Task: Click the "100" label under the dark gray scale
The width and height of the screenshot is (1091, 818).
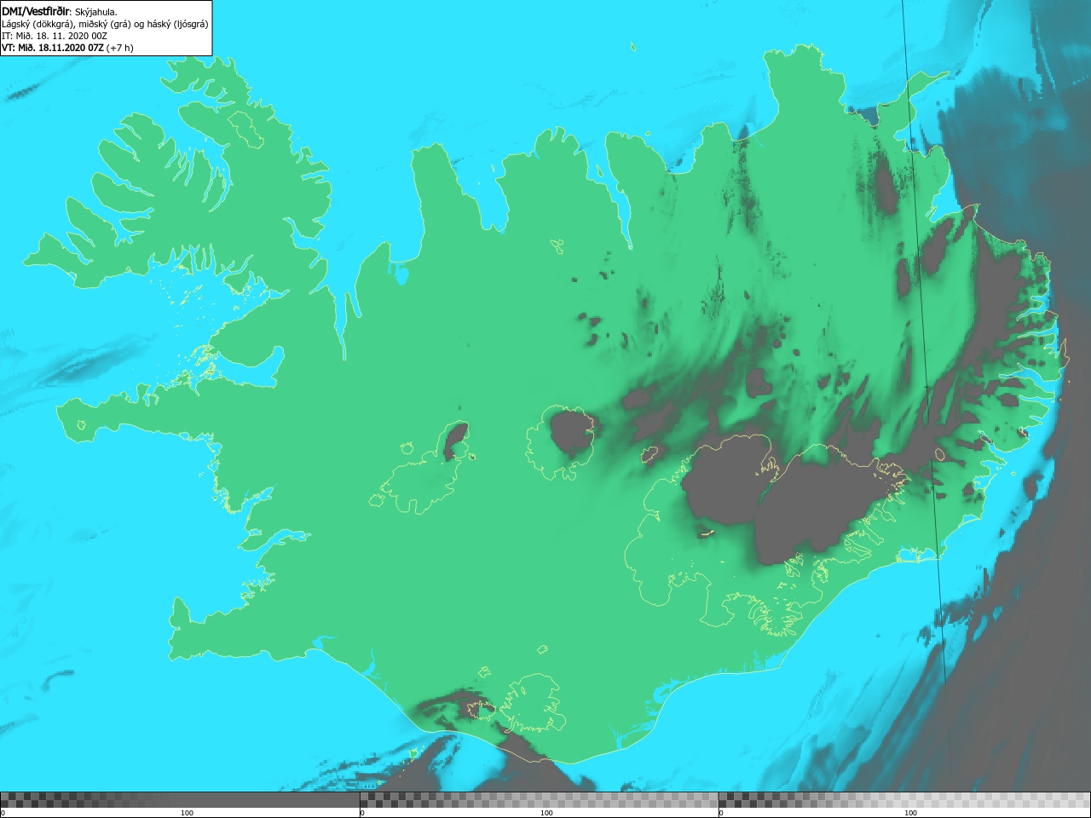Action: [187, 813]
